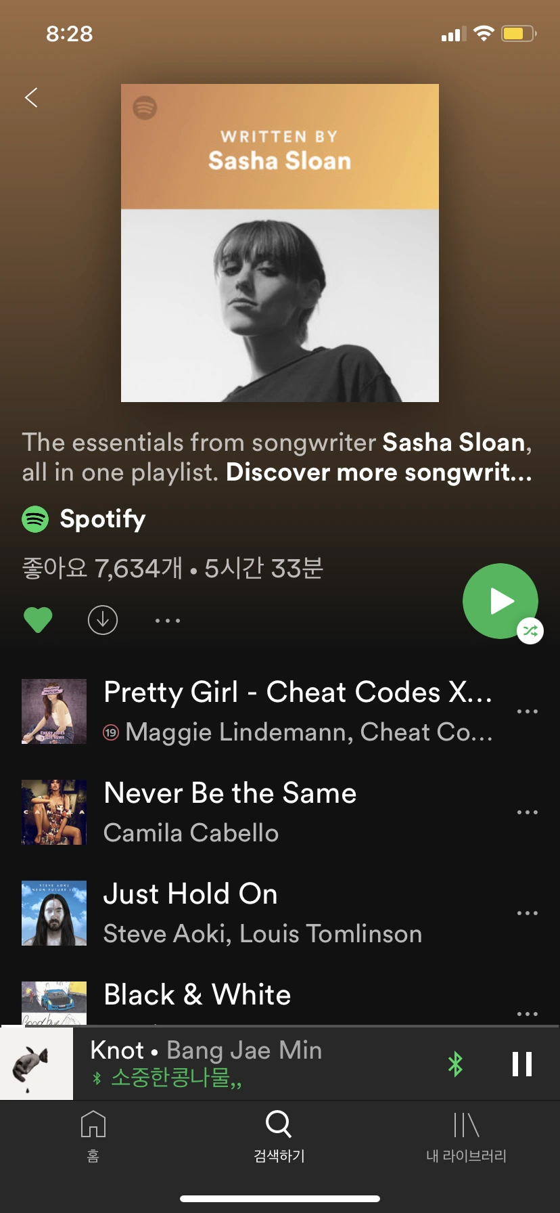Image resolution: width=560 pixels, height=1213 pixels.
Task: Tap the Sasha Sloan playlist cover image
Action: coord(280,243)
